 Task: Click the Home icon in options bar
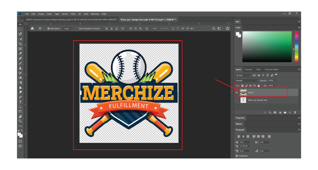tap(32, 28)
